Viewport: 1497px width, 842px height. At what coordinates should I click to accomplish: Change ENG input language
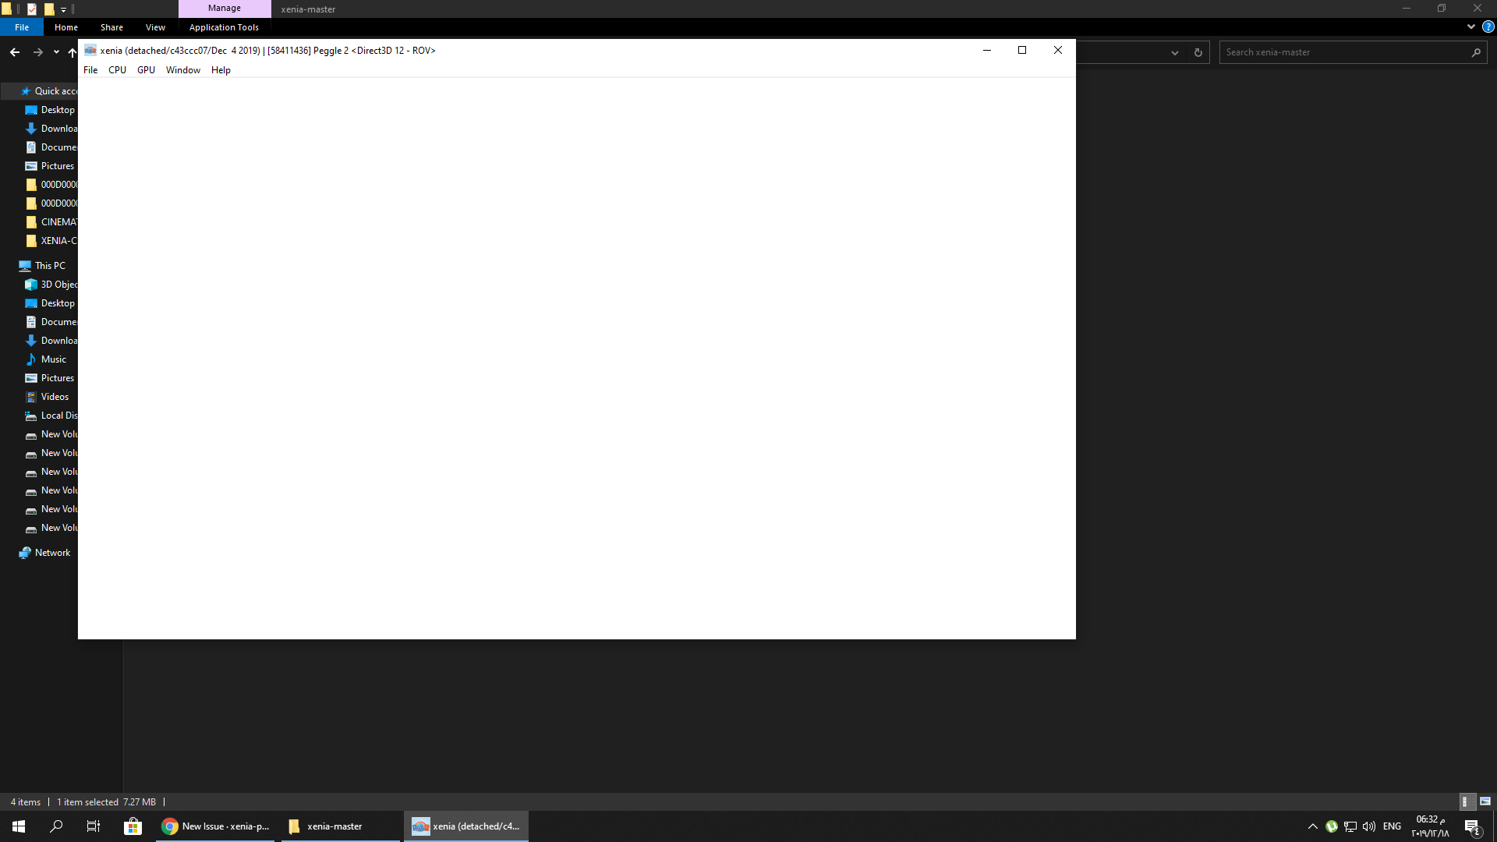[x=1392, y=826]
